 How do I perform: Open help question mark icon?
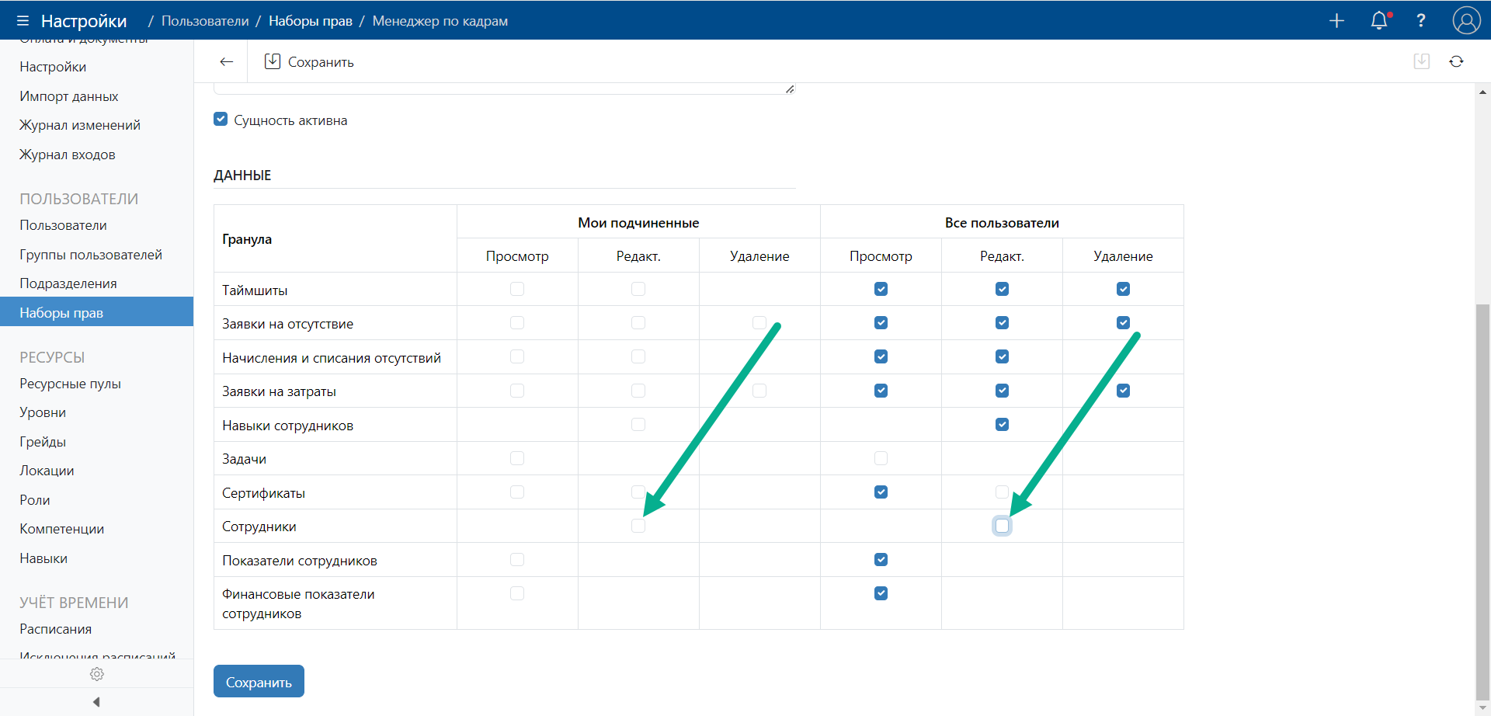tap(1421, 21)
